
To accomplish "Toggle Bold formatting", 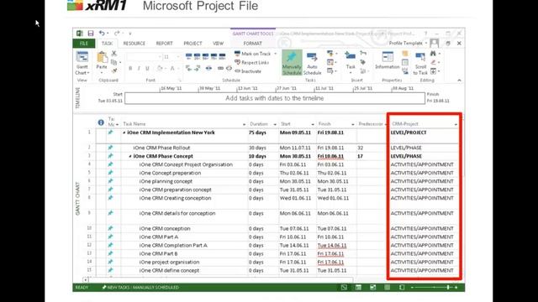I will tap(130, 69).
